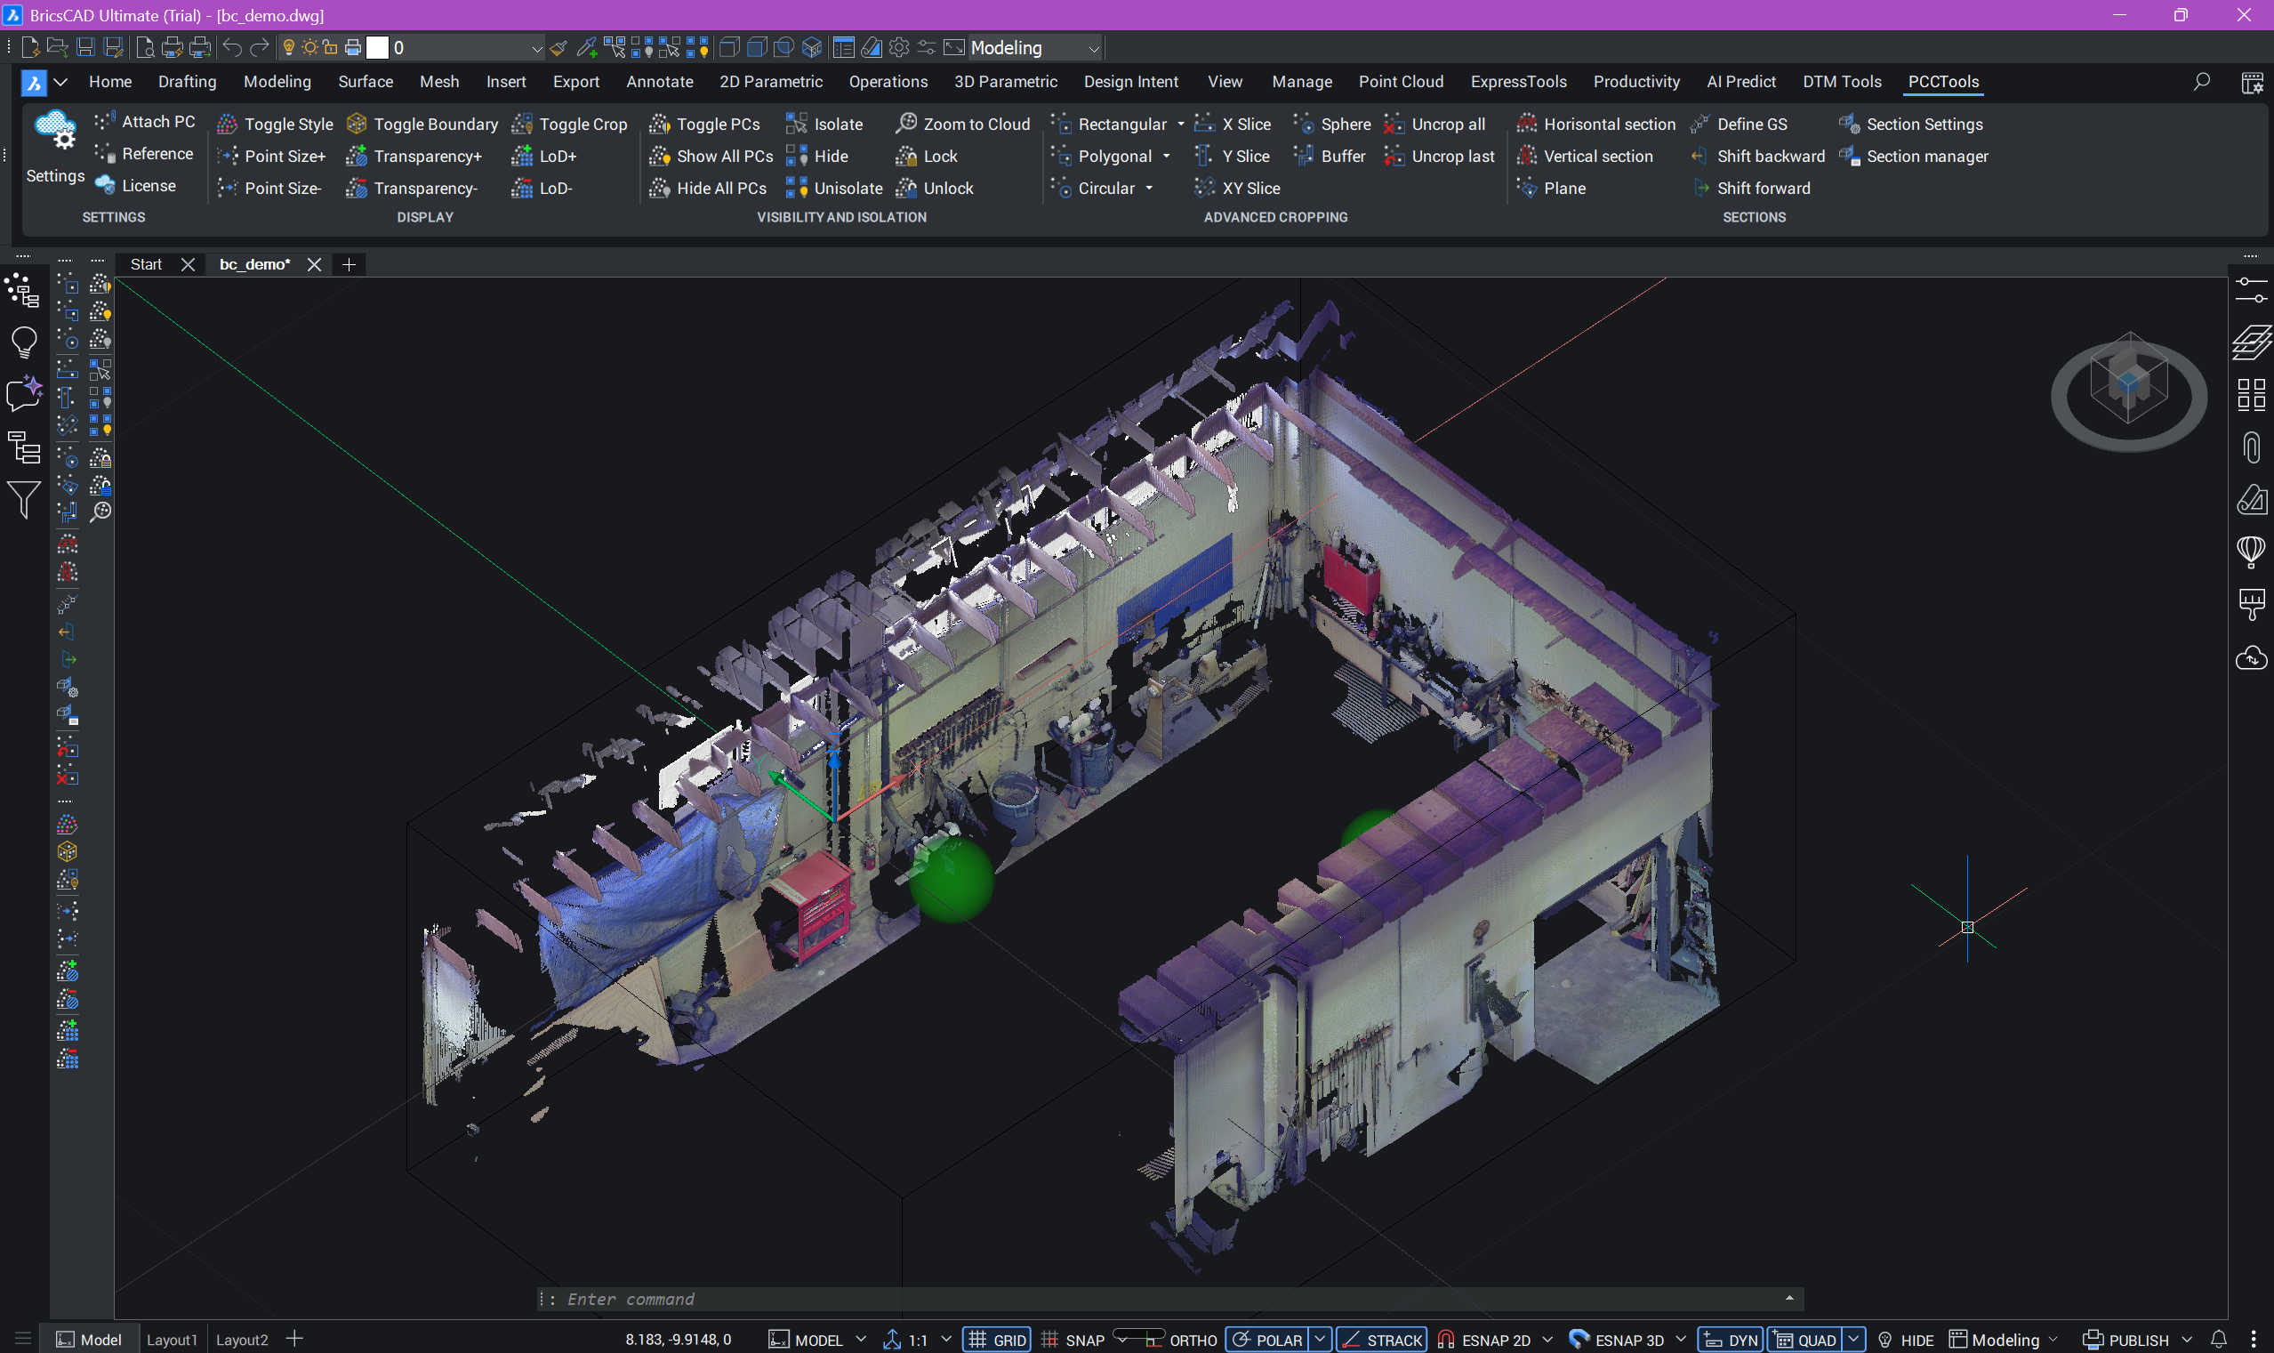This screenshot has height=1353, width=2274.
Task: Add a new document tab with plus
Action: pyautogui.click(x=348, y=264)
